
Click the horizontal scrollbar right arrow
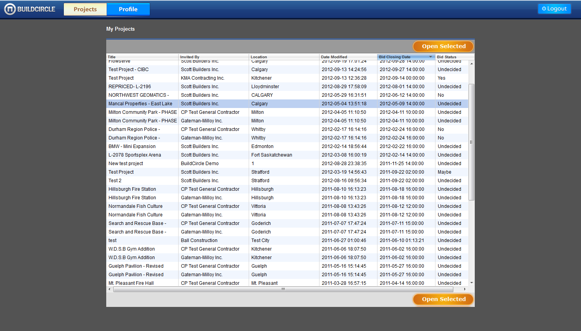[x=465, y=289]
